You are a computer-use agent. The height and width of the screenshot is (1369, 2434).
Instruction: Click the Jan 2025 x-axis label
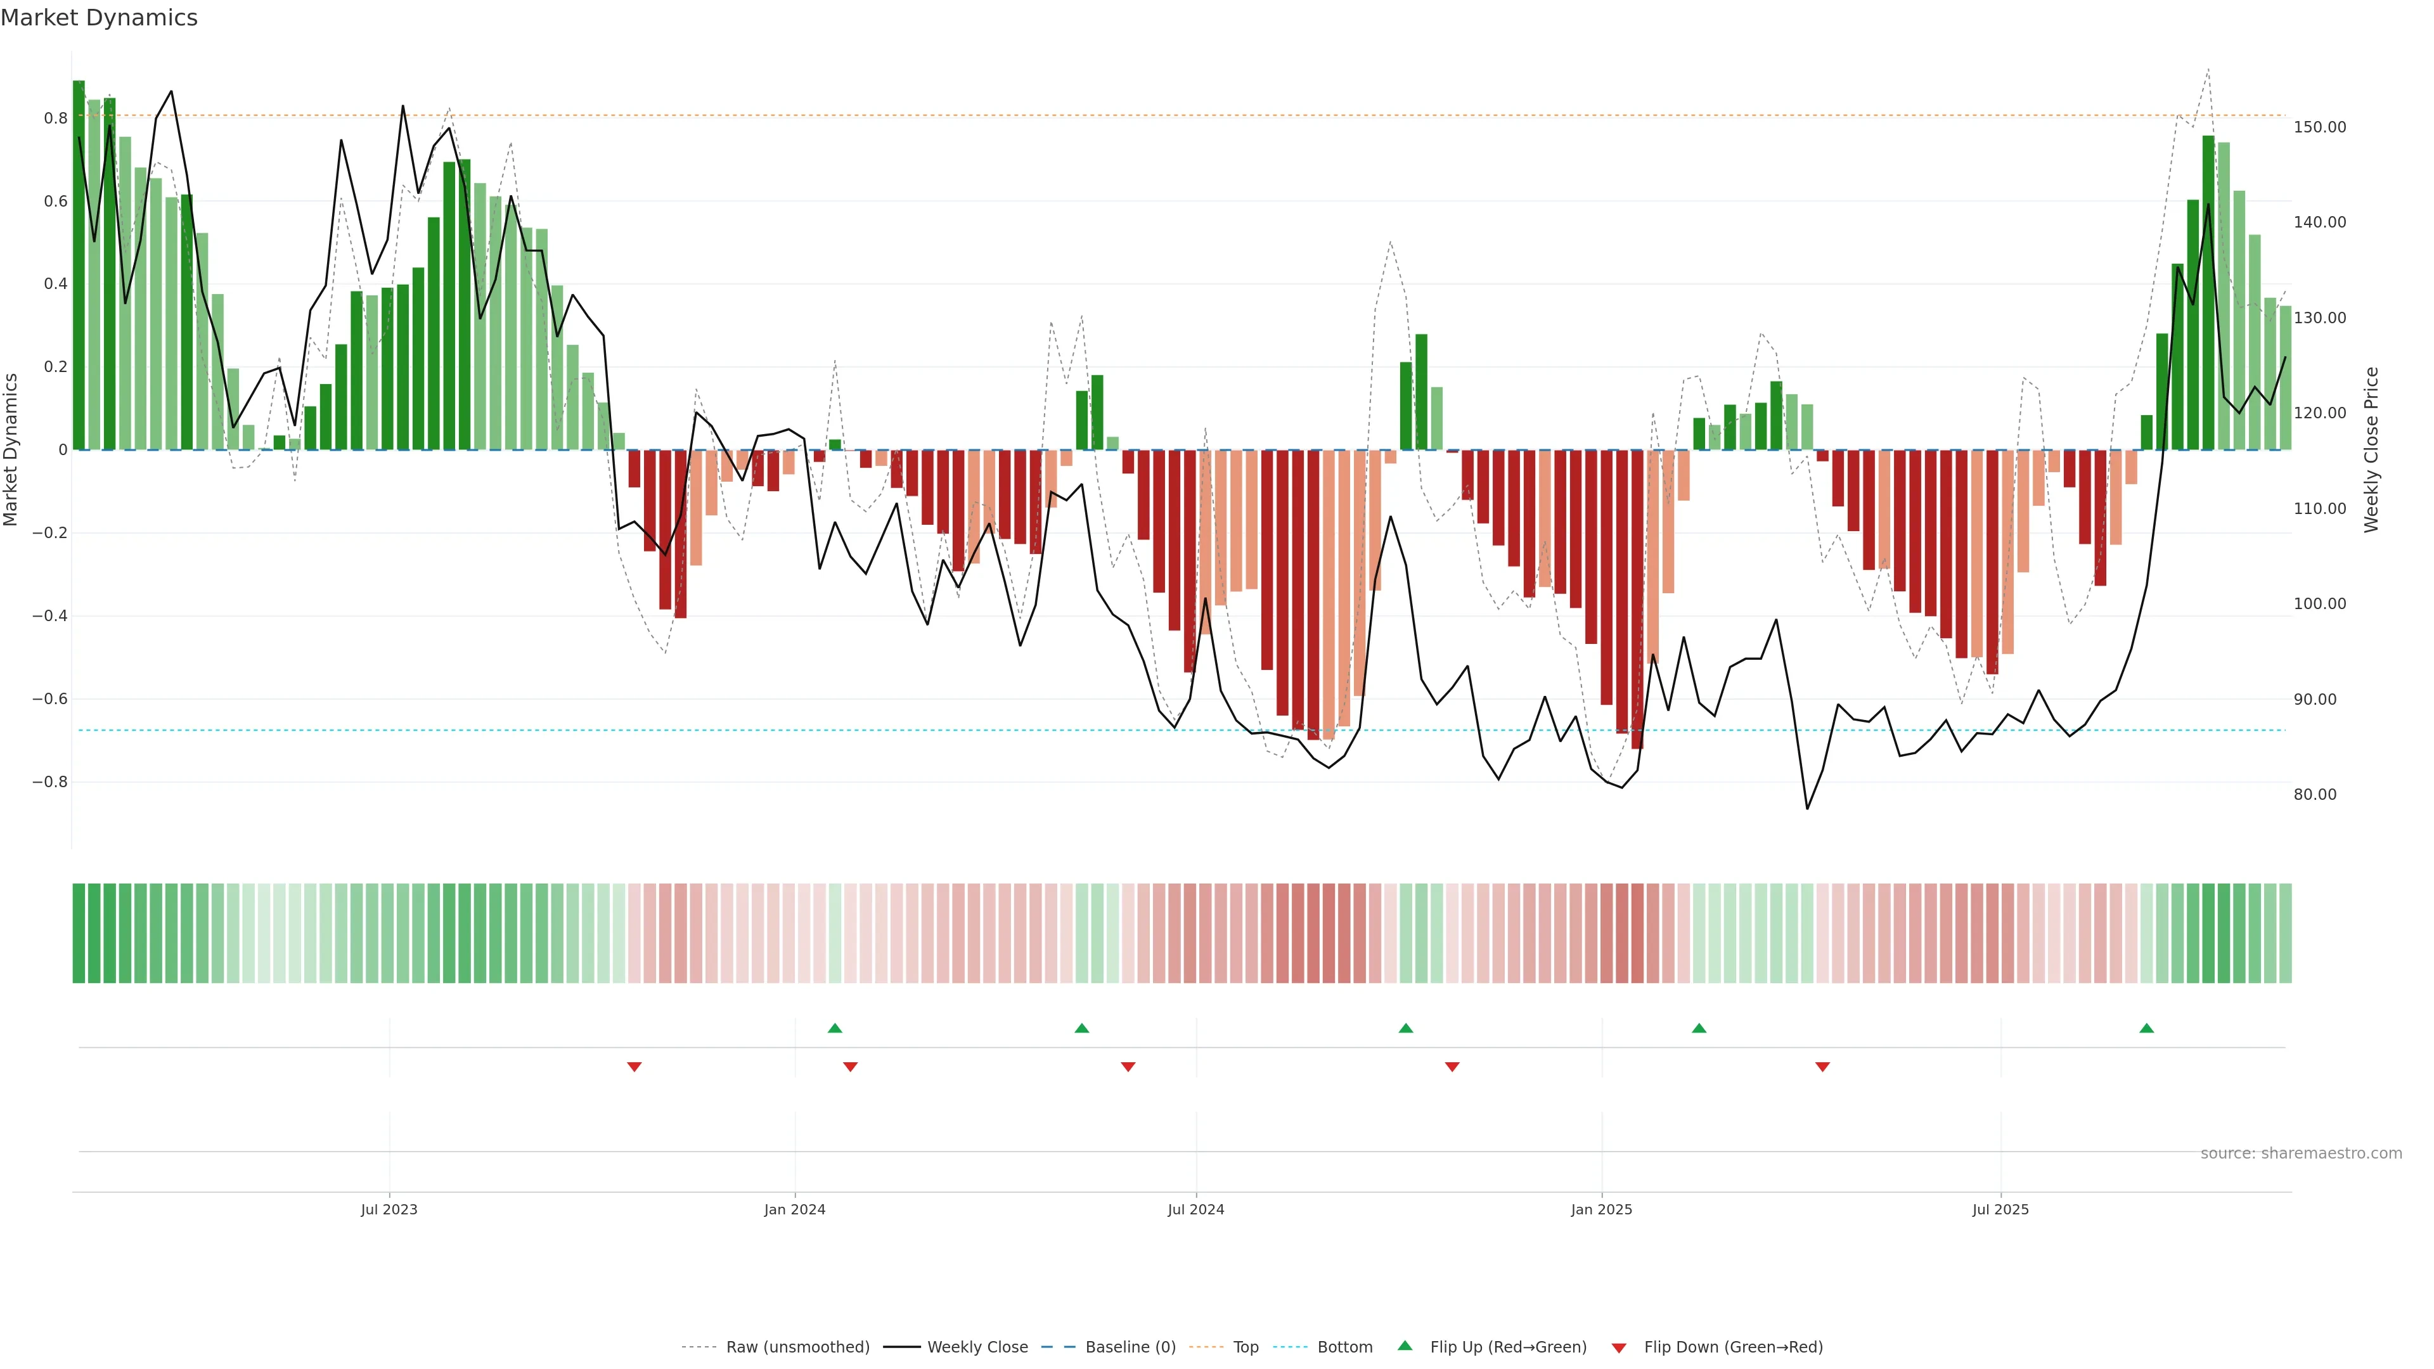tap(1600, 1209)
